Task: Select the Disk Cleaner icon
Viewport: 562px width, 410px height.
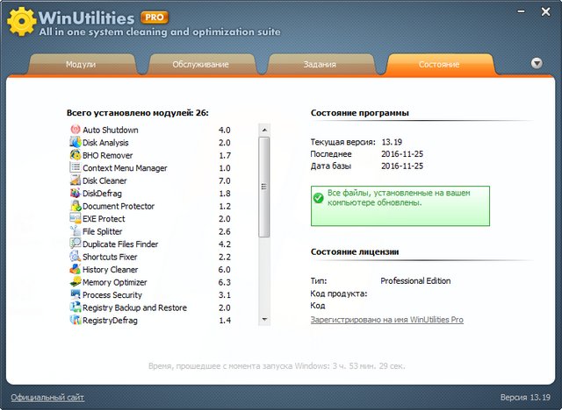Action: click(75, 180)
